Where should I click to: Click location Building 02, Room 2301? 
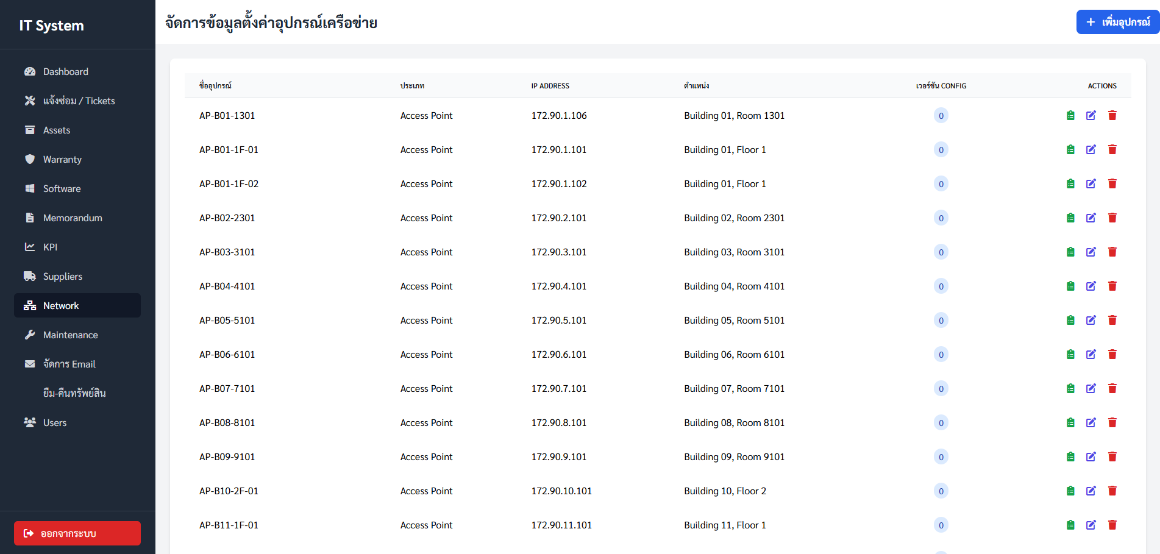click(x=735, y=218)
